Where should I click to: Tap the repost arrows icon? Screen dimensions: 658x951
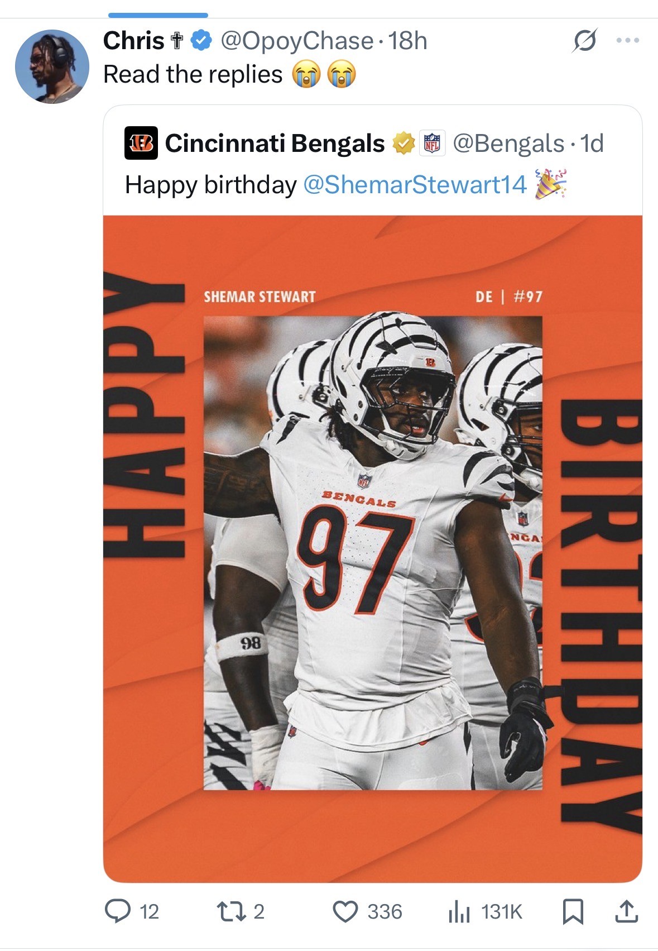click(228, 911)
